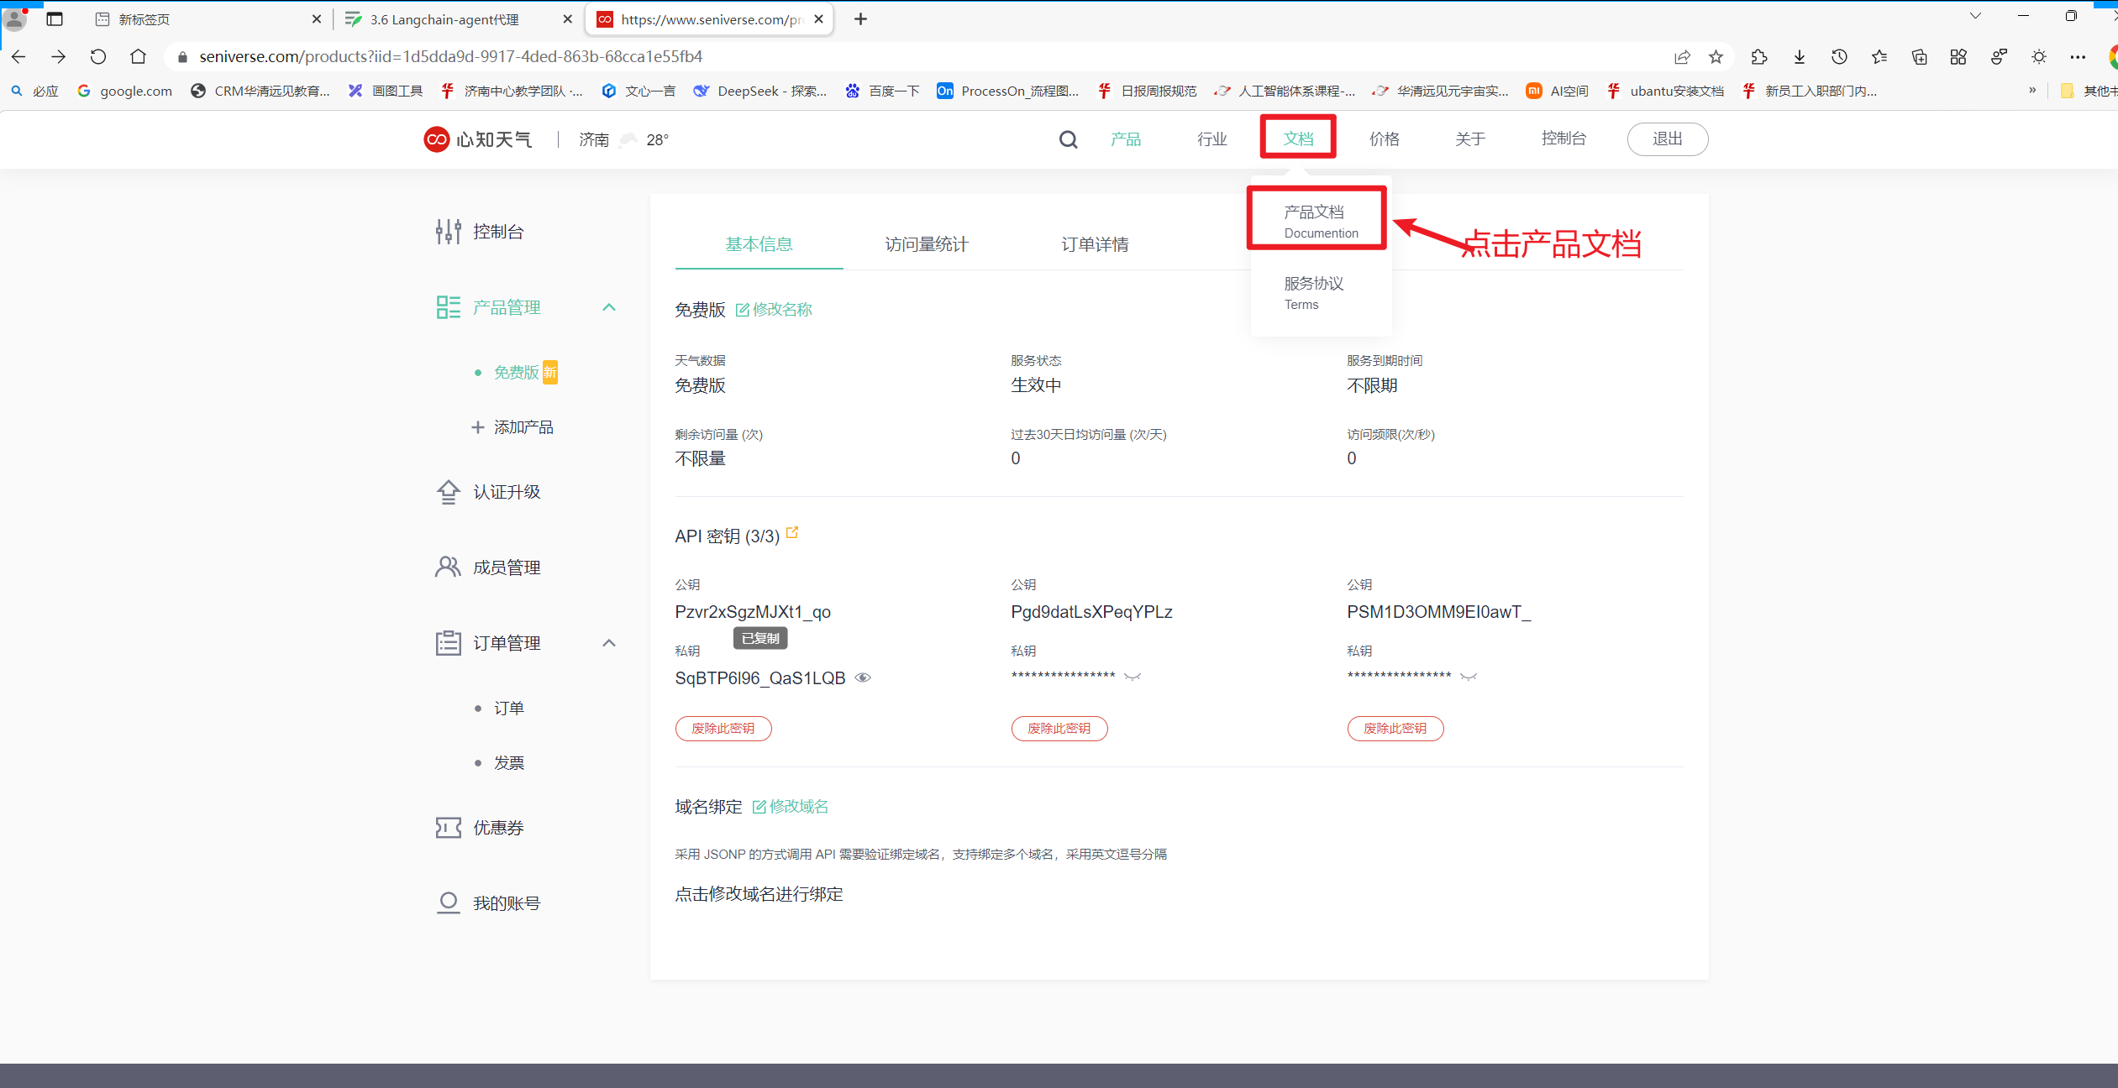The image size is (2118, 1088).
Task: Hide the first private key with eye icon
Action: point(863,677)
